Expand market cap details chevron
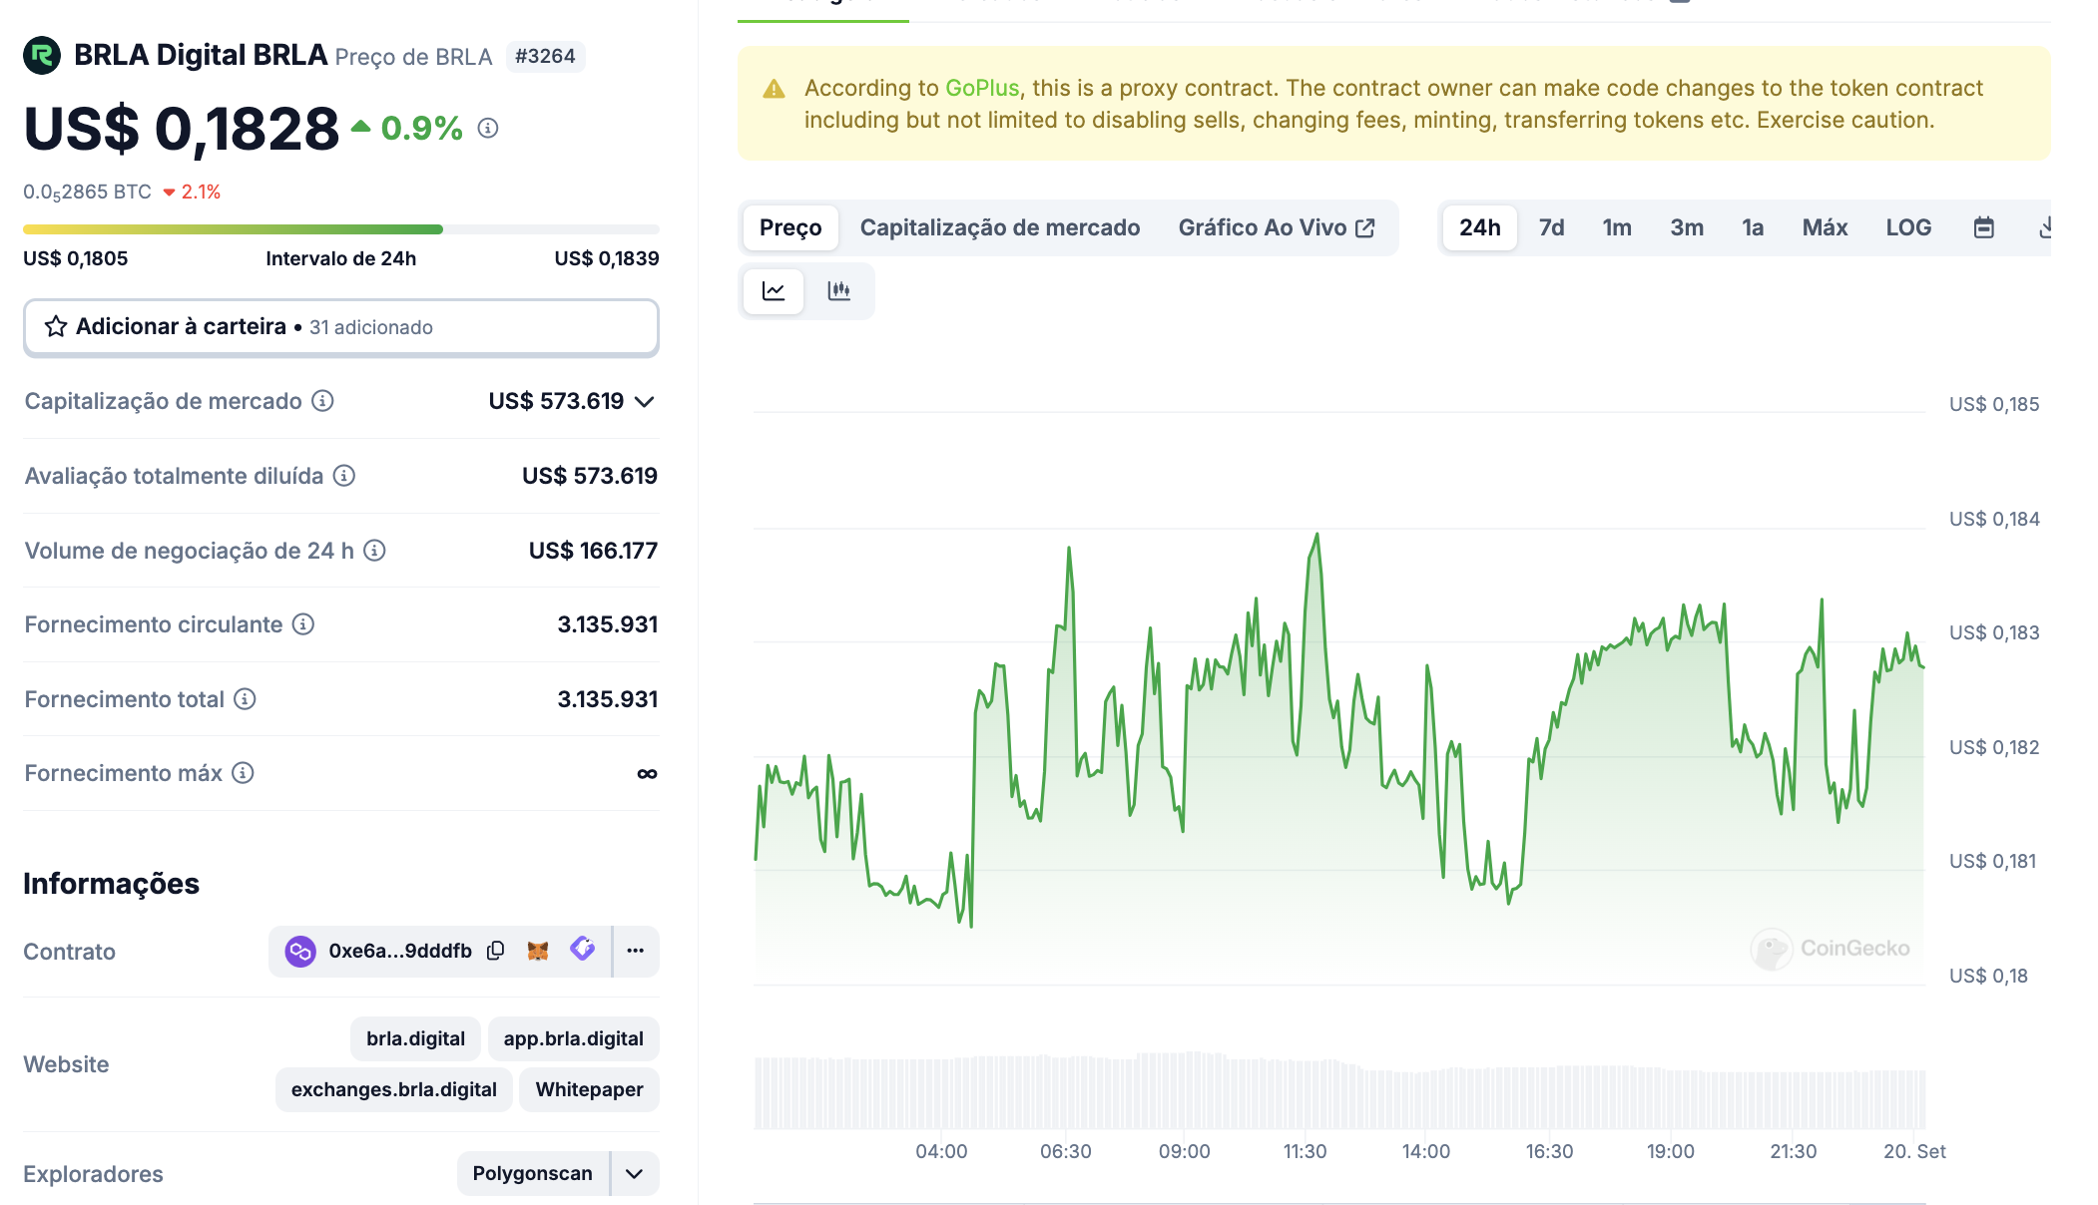Image resolution: width=2098 pixels, height=1205 pixels. tap(645, 401)
